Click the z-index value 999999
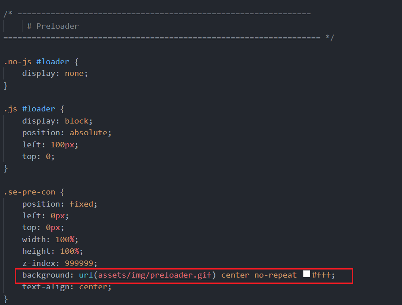The width and height of the screenshot is (402, 305). [81, 263]
